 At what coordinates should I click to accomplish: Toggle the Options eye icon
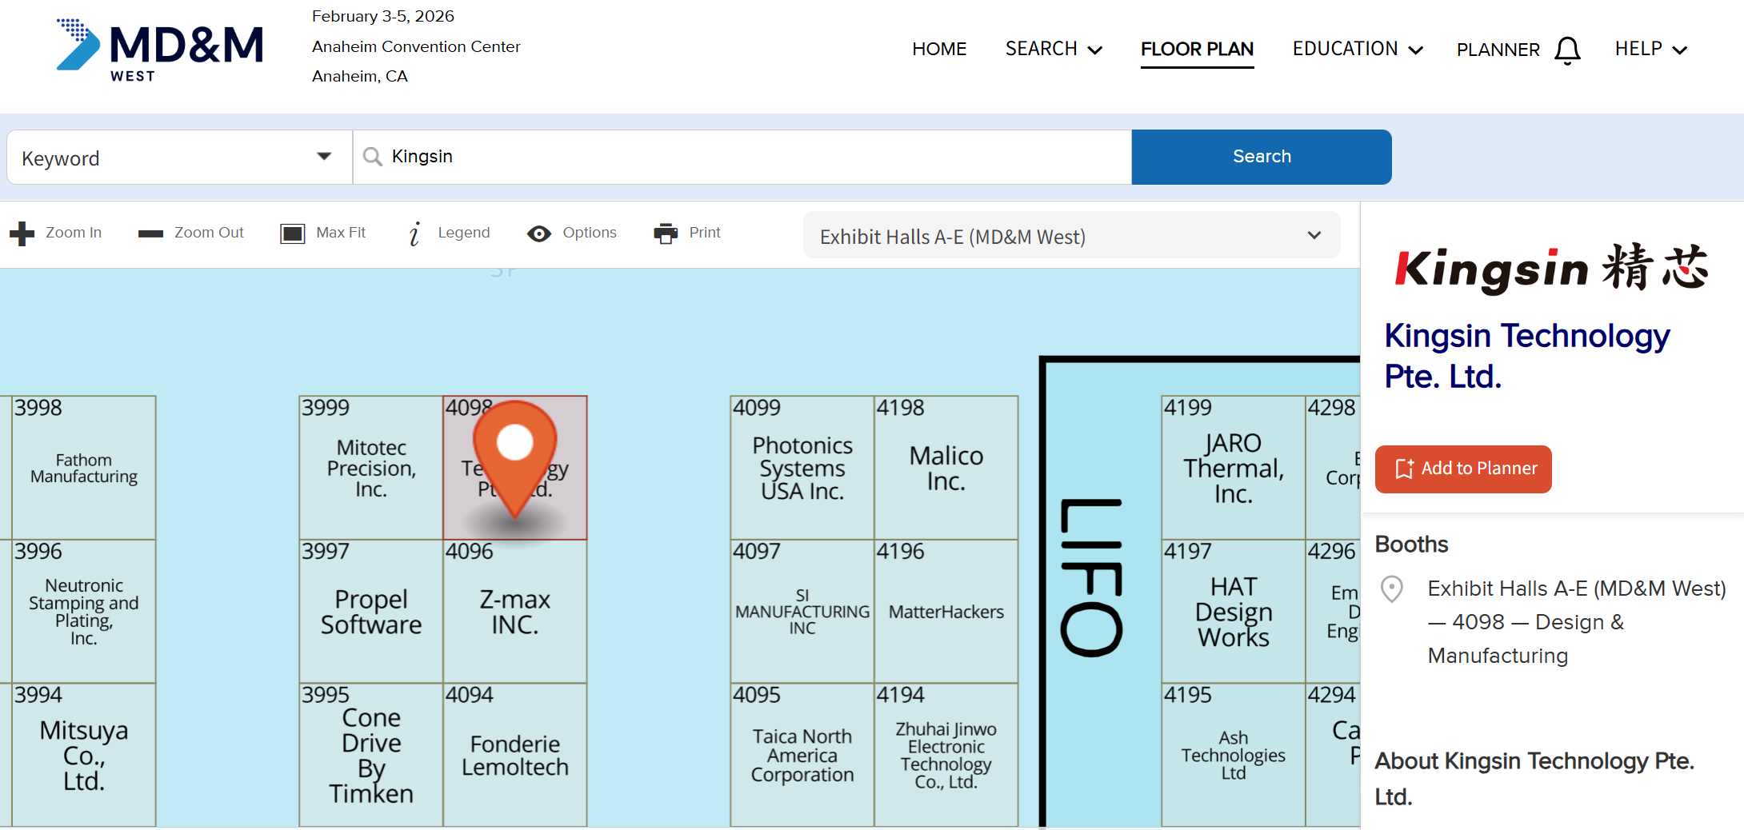[538, 233]
